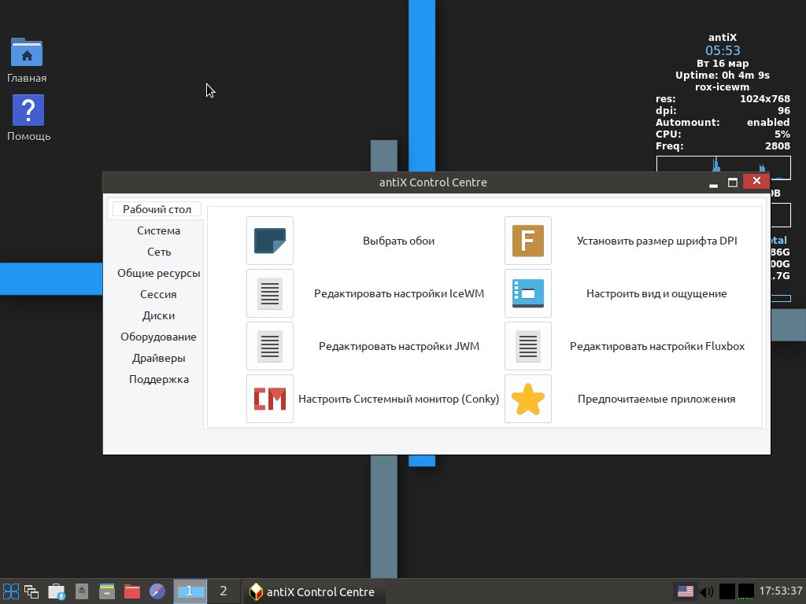Screen dimensions: 806x604
Task: Launch the web browser compass icon
Action: pyautogui.click(x=157, y=591)
